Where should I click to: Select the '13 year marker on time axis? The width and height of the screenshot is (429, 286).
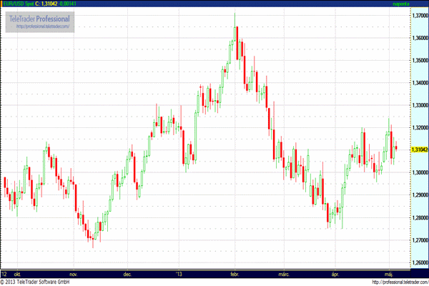coord(179,274)
